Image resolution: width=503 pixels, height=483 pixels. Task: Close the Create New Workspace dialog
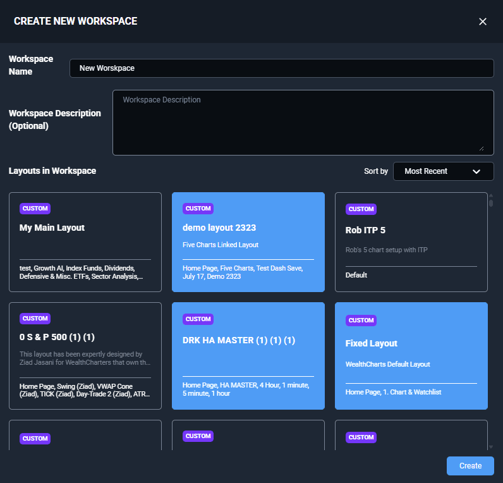click(483, 21)
